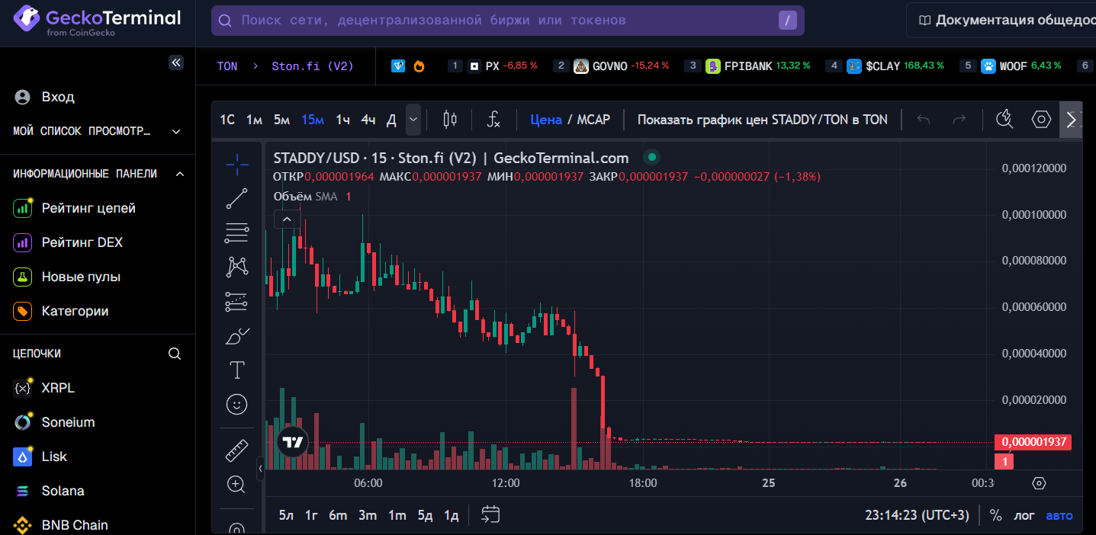This screenshot has width=1096, height=535.
Task: Open 'Рейтинг цепей' page
Action: click(x=88, y=208)
